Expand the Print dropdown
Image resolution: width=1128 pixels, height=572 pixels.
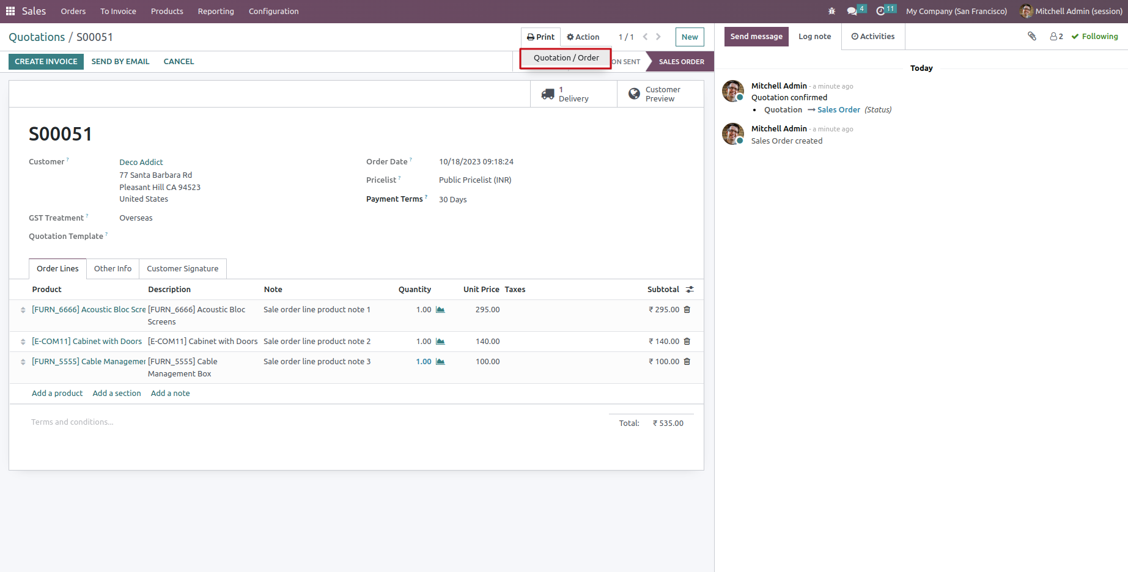click(x=540, y=37)
